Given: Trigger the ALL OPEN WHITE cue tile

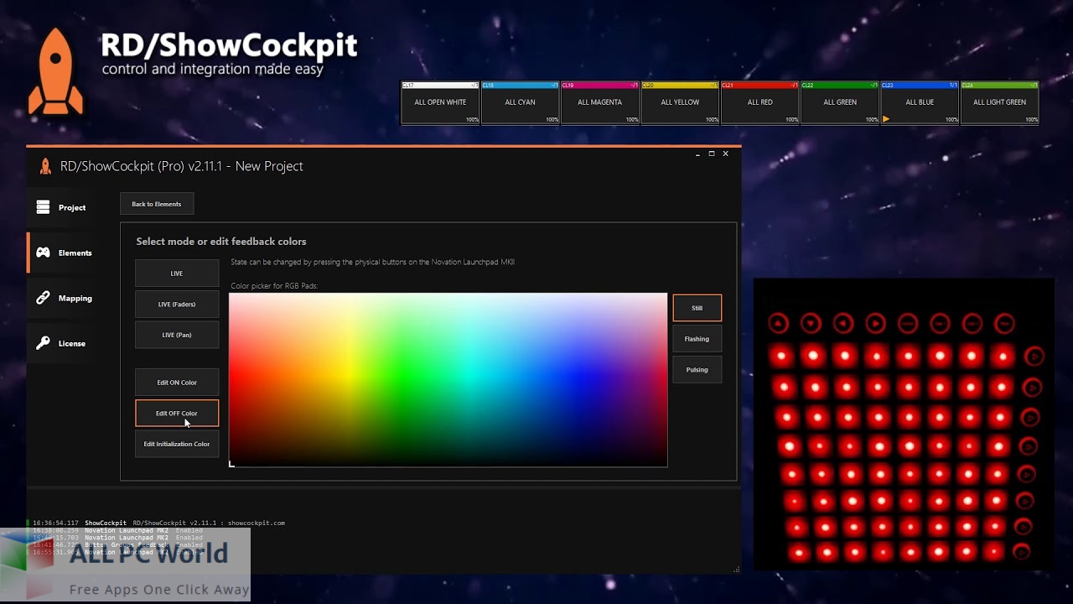Looking at the screenshot, I should coord(440,102).
